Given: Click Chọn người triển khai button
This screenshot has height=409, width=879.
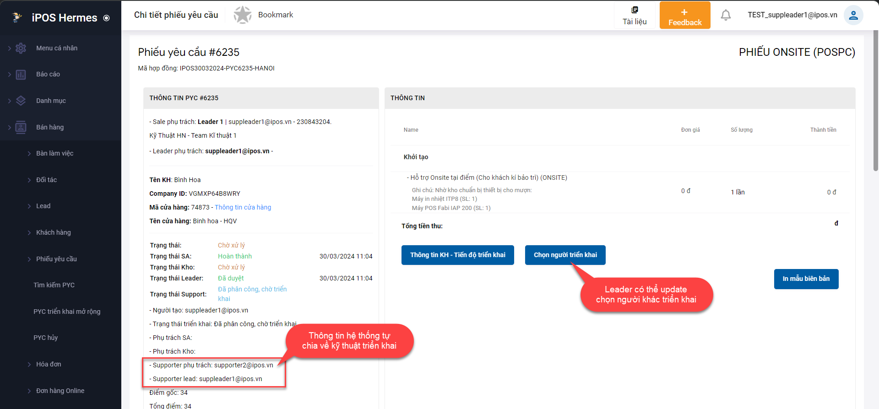Looking at the screenshot, I should 565,255.
